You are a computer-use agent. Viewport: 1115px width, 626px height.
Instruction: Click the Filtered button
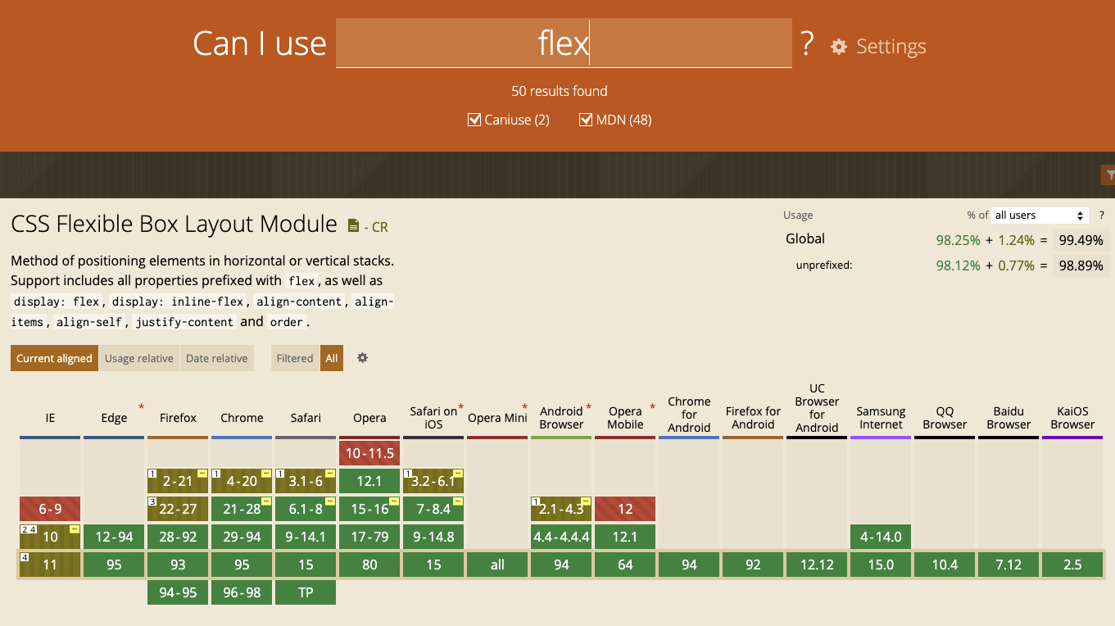point(294,358)
